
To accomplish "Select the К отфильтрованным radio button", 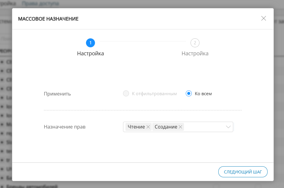I will [x=125, y=93].
